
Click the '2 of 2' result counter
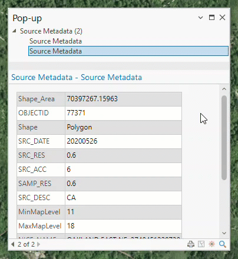26,244
